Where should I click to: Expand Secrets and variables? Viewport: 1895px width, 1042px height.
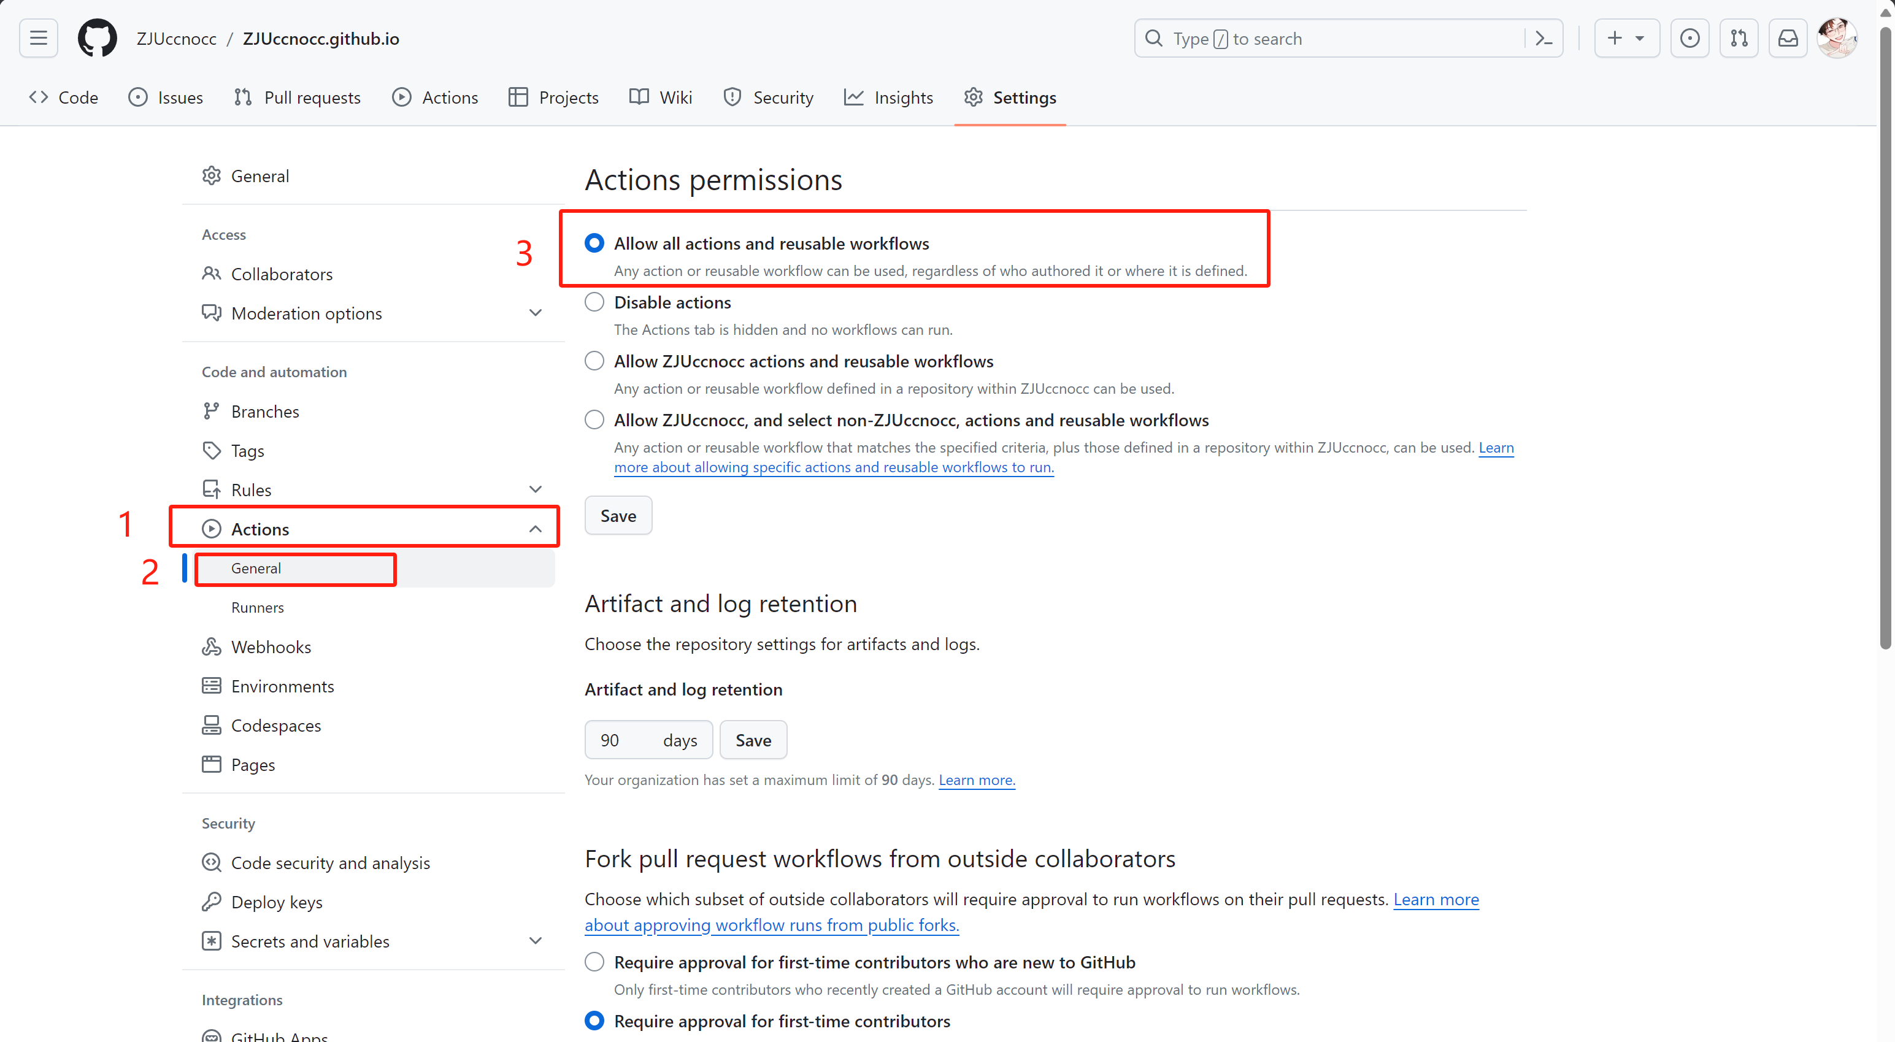coord(536,941)
